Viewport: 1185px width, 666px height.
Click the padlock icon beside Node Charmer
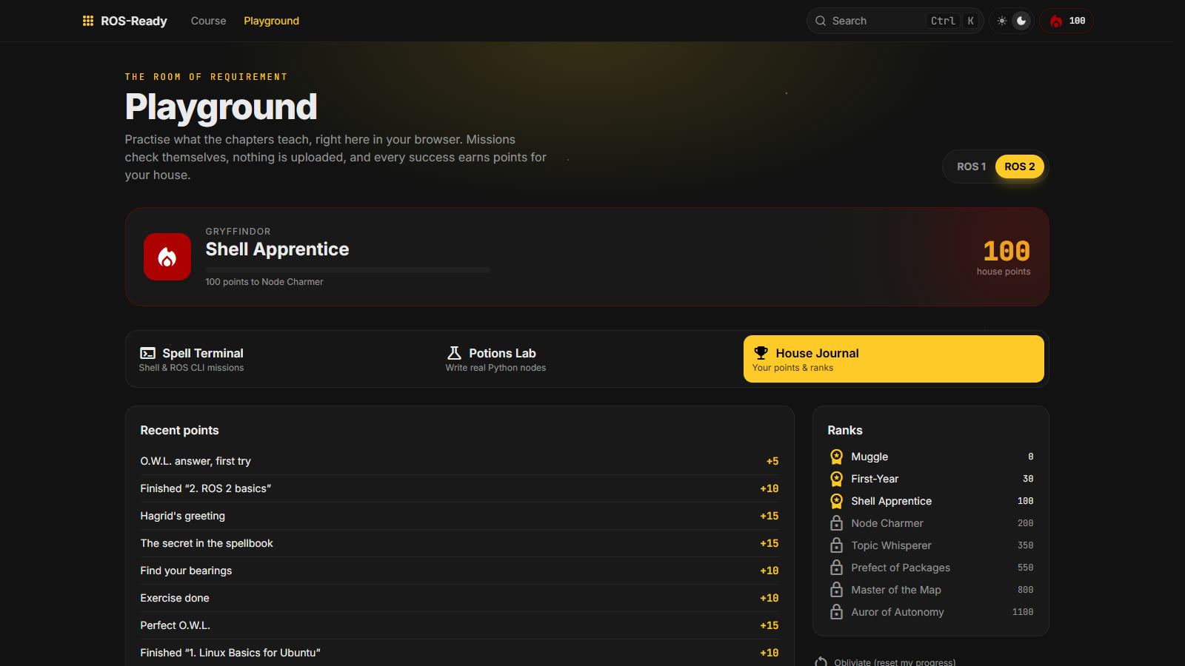coord(836,523)
